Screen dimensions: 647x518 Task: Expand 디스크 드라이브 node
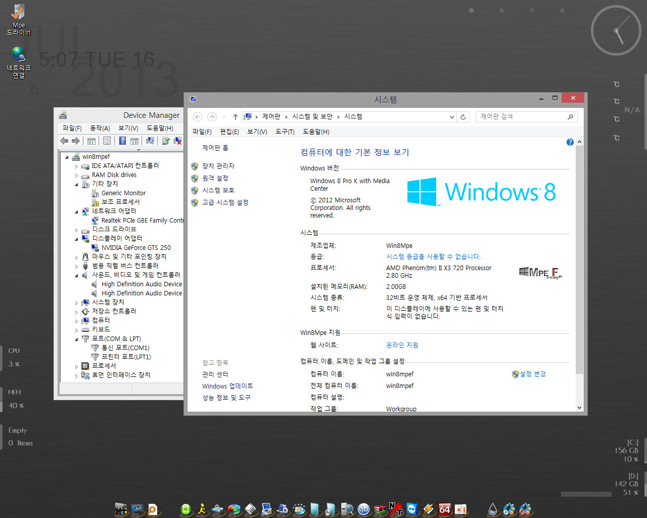pos(76,230)
